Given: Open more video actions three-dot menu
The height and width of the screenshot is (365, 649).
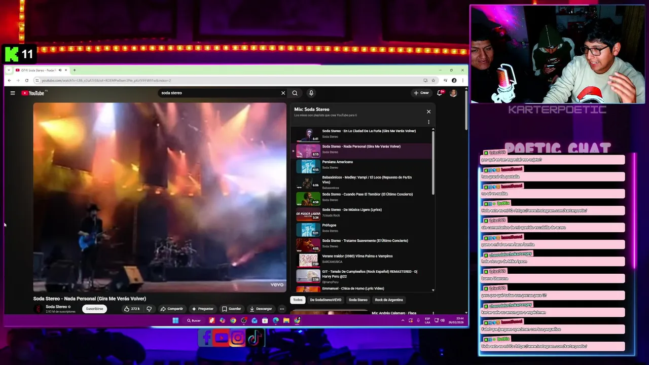Looking at the screenshot, I should [282, 309].
